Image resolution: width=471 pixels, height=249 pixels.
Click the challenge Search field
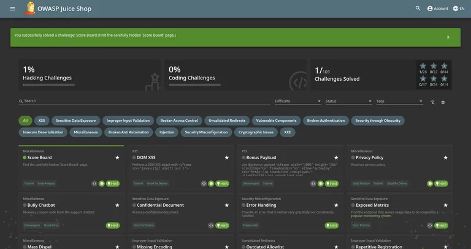point(145,101)
